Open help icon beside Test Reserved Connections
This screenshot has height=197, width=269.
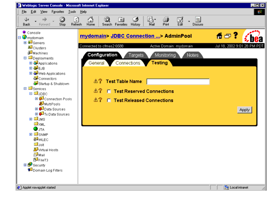101,91
